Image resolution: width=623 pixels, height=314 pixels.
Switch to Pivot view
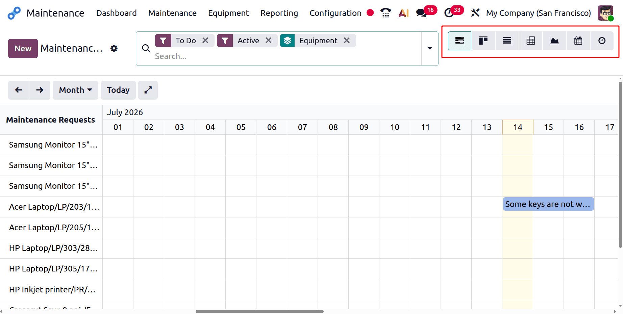point(531,41)
